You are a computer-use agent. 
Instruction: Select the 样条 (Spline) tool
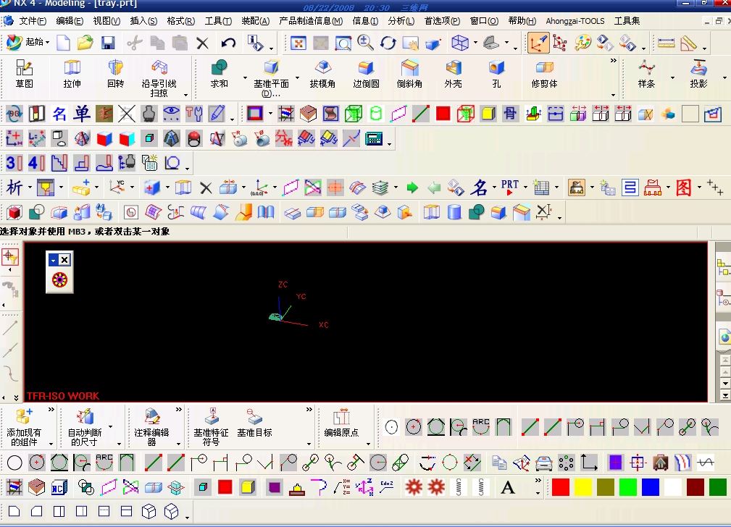(647, 74)
